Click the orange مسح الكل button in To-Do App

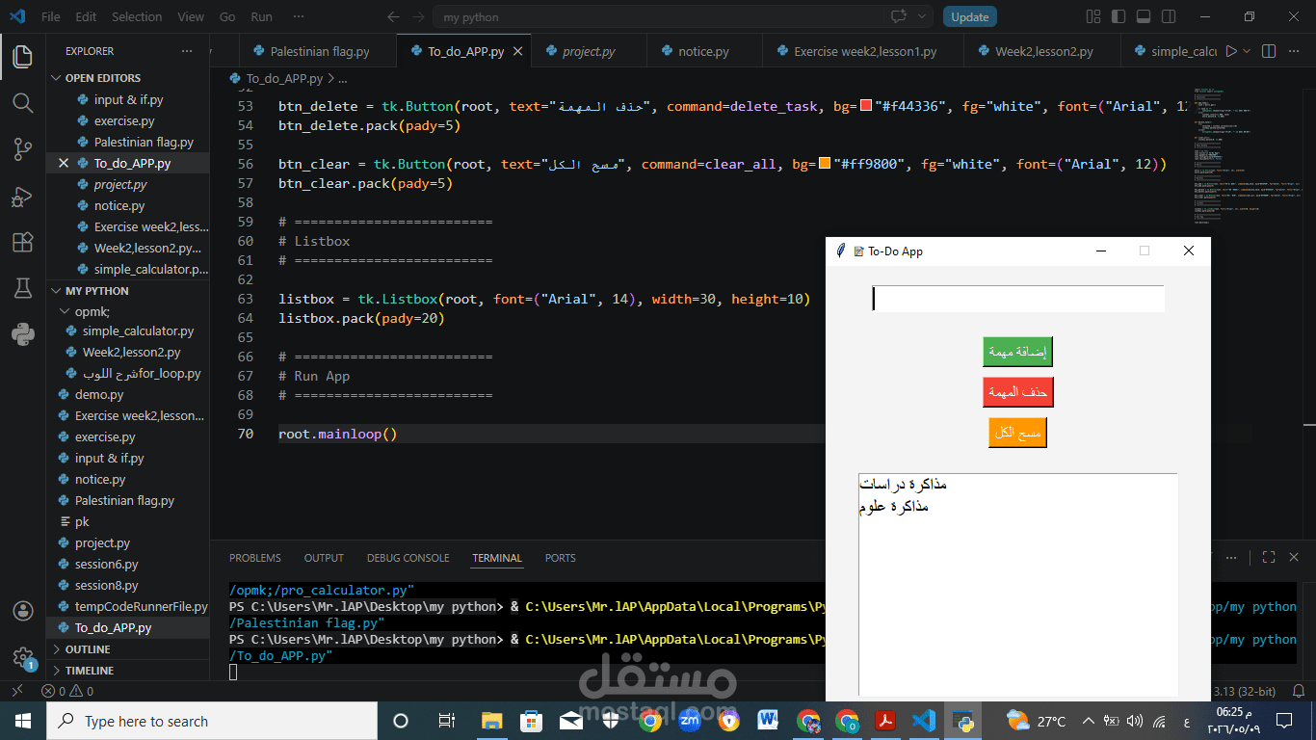[1017, 433]
